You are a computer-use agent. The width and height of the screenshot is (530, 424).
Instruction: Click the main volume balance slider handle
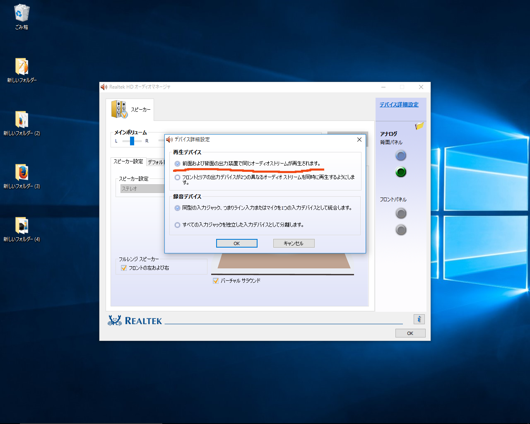(x=132, y=141)
